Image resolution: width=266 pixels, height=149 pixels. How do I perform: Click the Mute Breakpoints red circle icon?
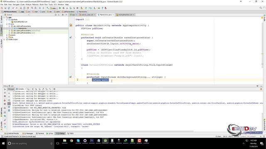pyautogui.click(x=5, y=104)
